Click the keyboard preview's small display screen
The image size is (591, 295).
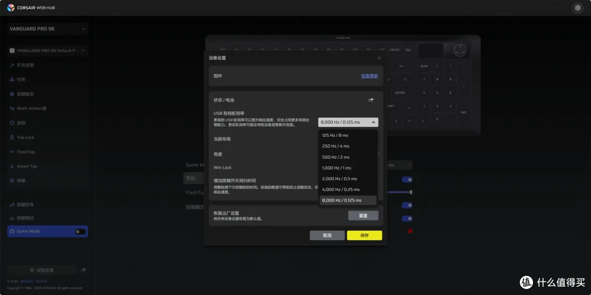click(431, 50)
